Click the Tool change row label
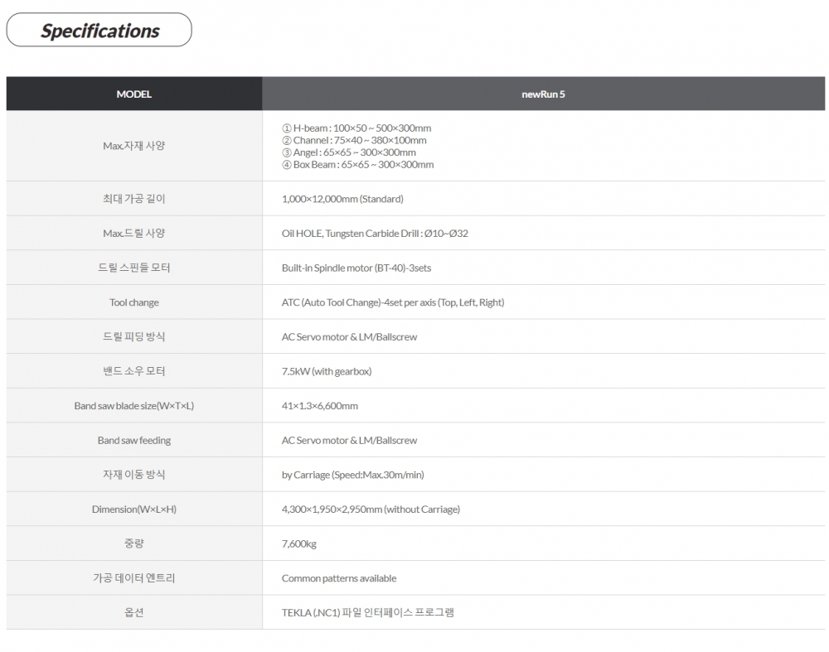 coord(133,302)
